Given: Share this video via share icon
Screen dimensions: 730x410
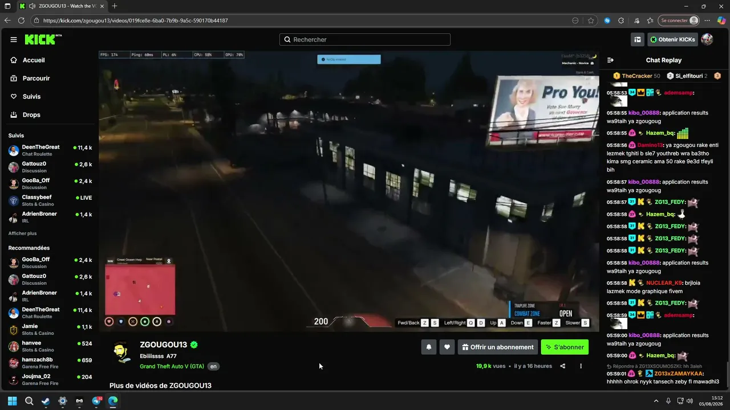Looking at the screenshot, I should point(563,366).
